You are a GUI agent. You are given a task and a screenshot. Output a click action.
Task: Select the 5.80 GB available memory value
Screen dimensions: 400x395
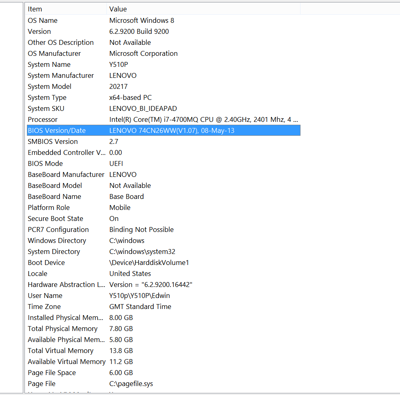121,340
